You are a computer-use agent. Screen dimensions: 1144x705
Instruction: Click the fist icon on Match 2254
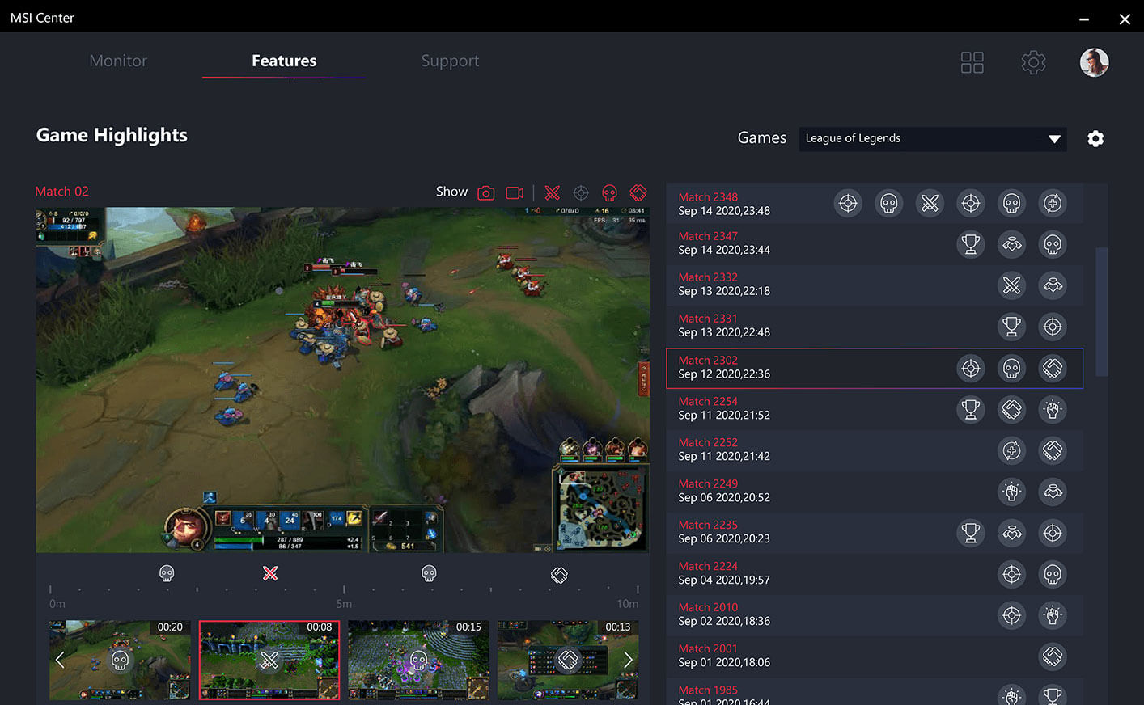click(x=1053, y=409)
